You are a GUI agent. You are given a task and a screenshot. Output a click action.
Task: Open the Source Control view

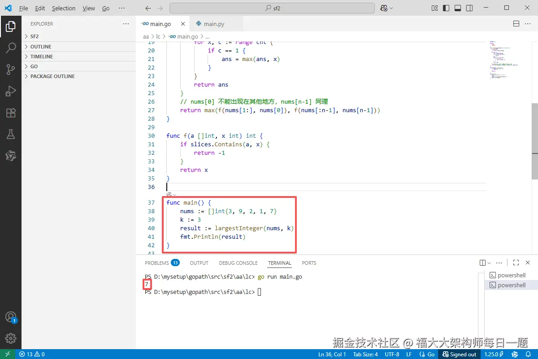[11, 70]
